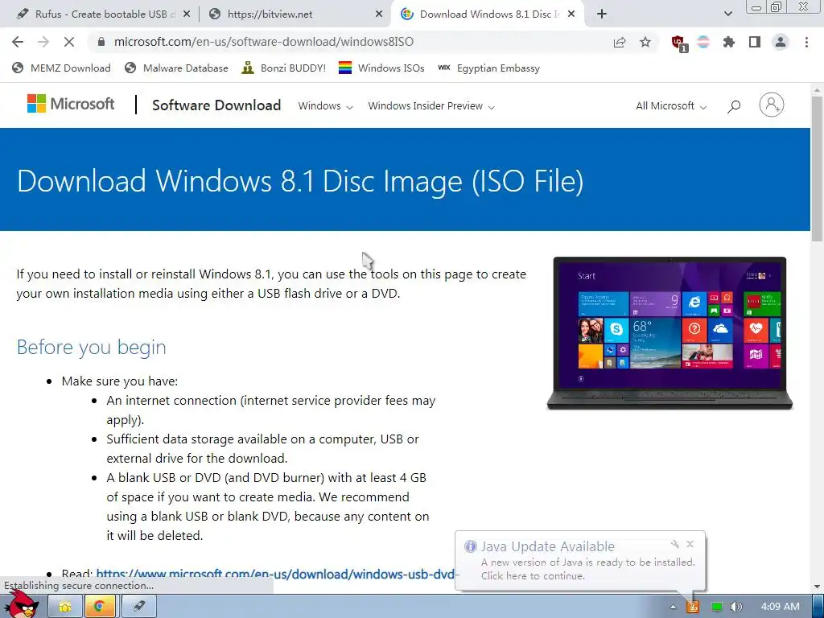Close the Java Update notification
The image size is (824, 618).
pyautogui.click(x=690, y=544)
